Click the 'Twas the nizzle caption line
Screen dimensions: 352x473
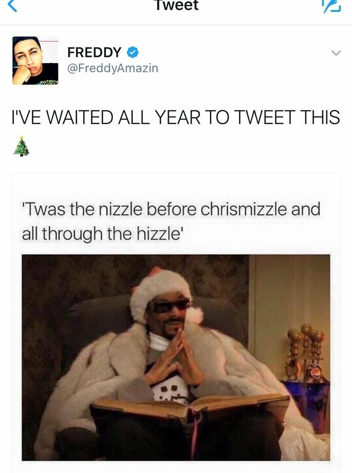171,209
